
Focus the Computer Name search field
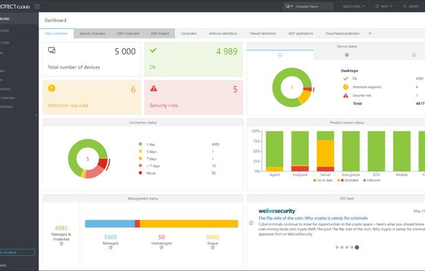[x=314, y=6]
